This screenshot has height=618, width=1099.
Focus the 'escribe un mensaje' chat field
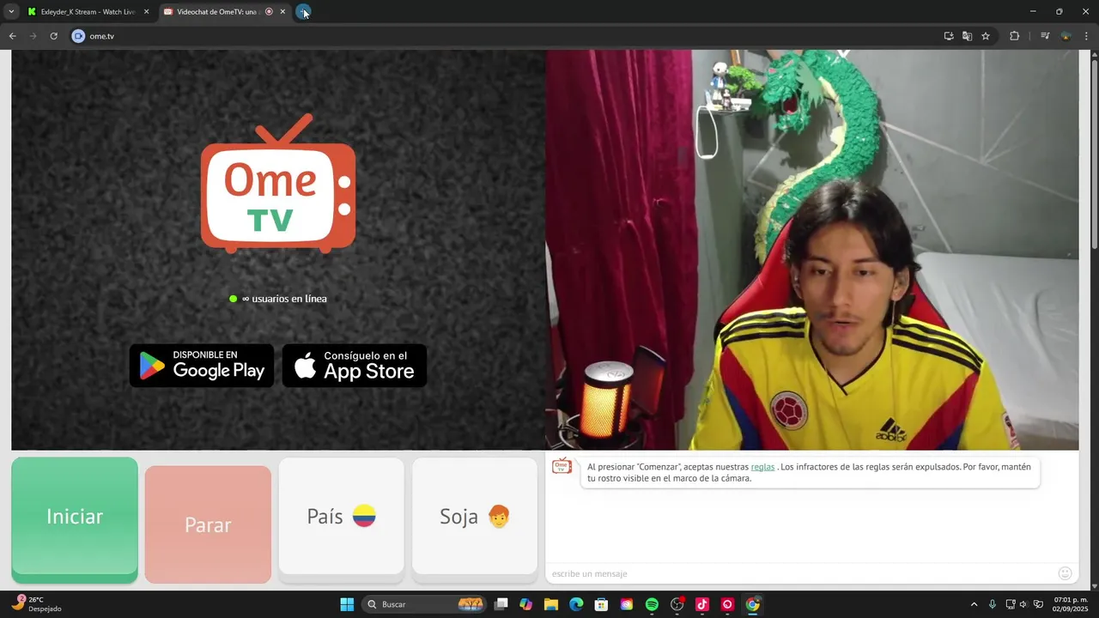pyautogui.click(x=798, y=573)
